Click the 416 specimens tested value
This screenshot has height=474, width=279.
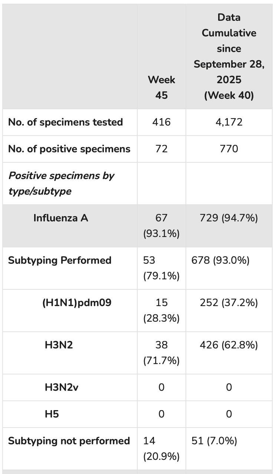click(x=161, y=122)
